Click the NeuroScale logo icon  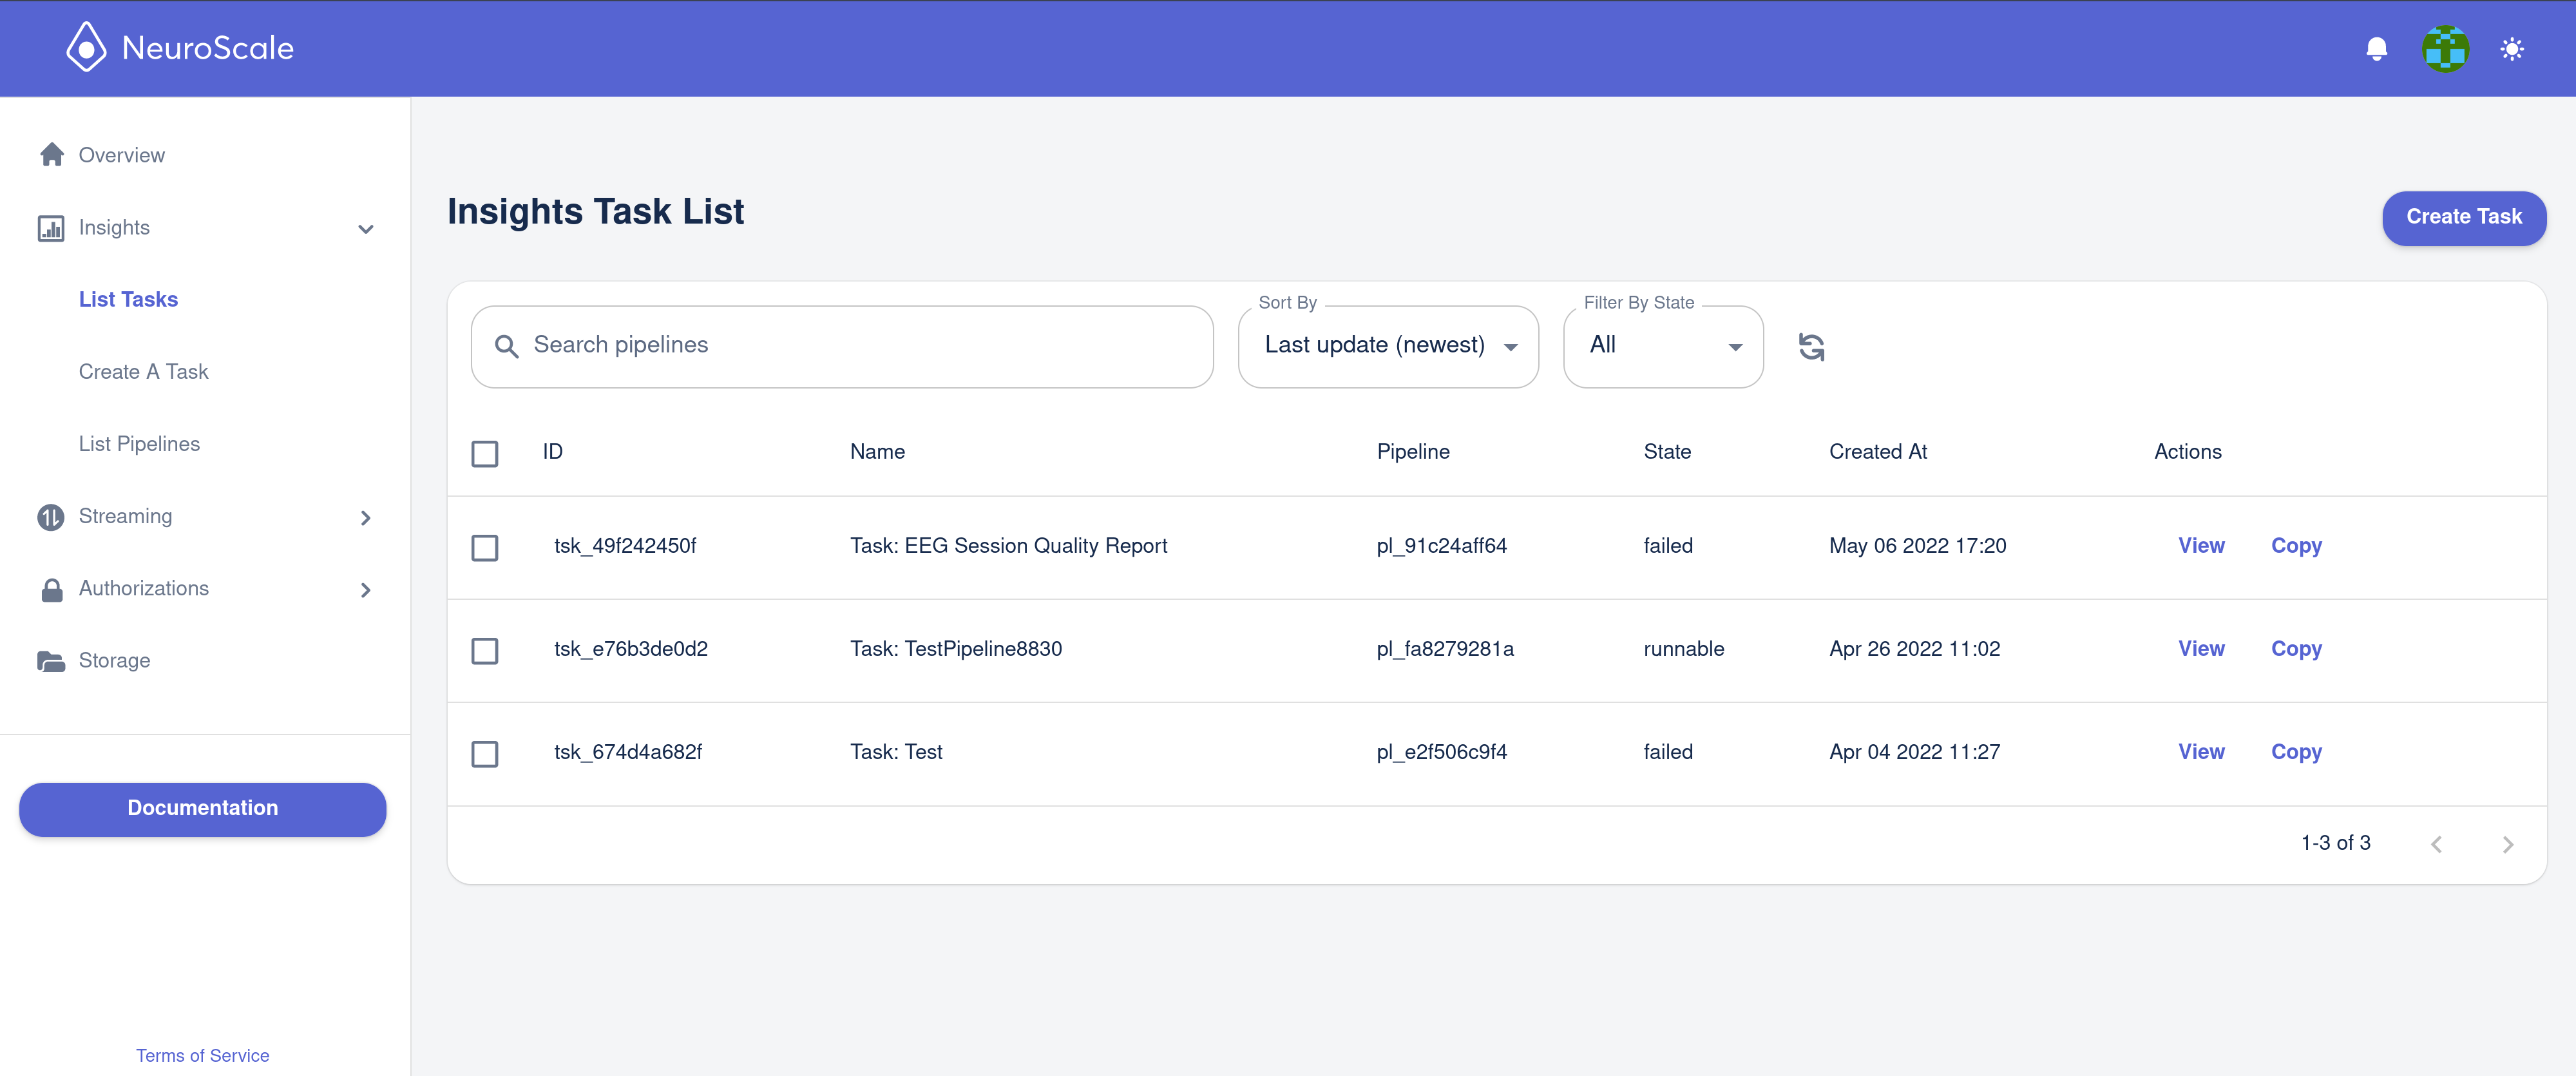point(86,48)
